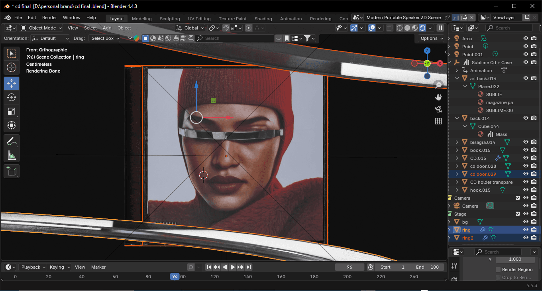Image resolution: width=542 pixels, height=291 pixels.
Task: Hide the art back.014 object
Action: (x=526, y=79)
